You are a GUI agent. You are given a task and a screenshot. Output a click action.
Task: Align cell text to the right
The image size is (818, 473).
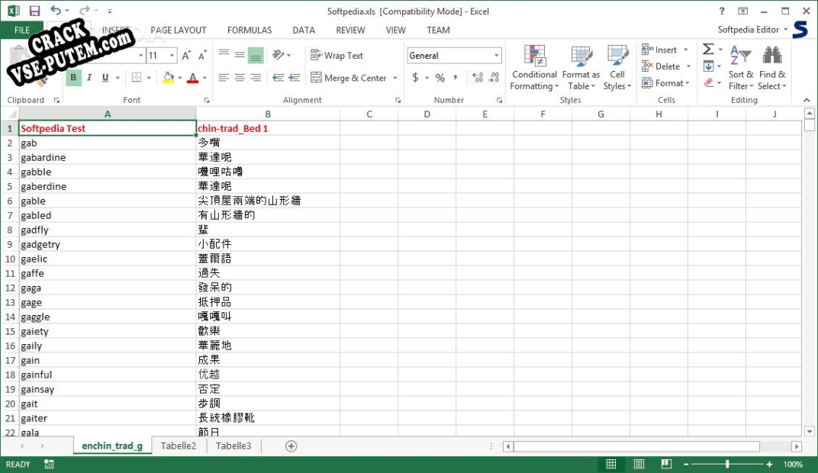[x=256, y=78]
